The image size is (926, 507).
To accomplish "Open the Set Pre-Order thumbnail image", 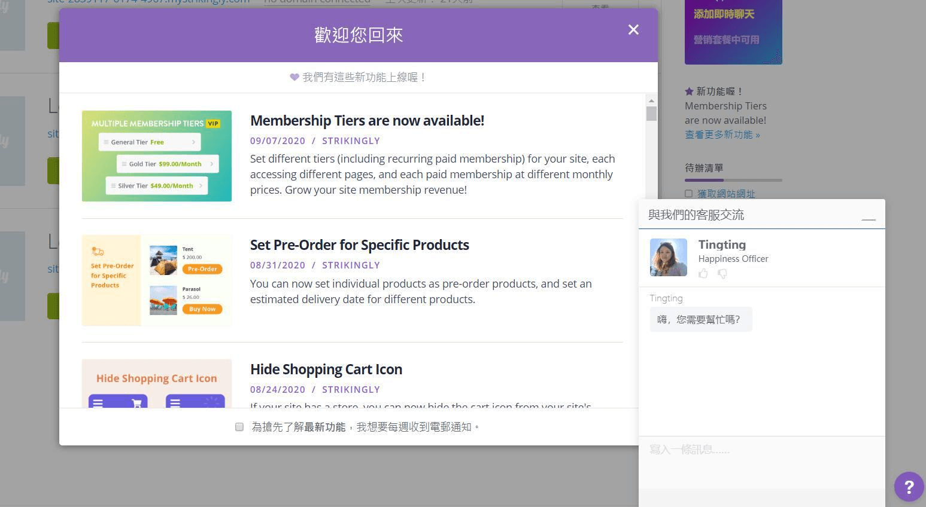I will coord(157,280).
